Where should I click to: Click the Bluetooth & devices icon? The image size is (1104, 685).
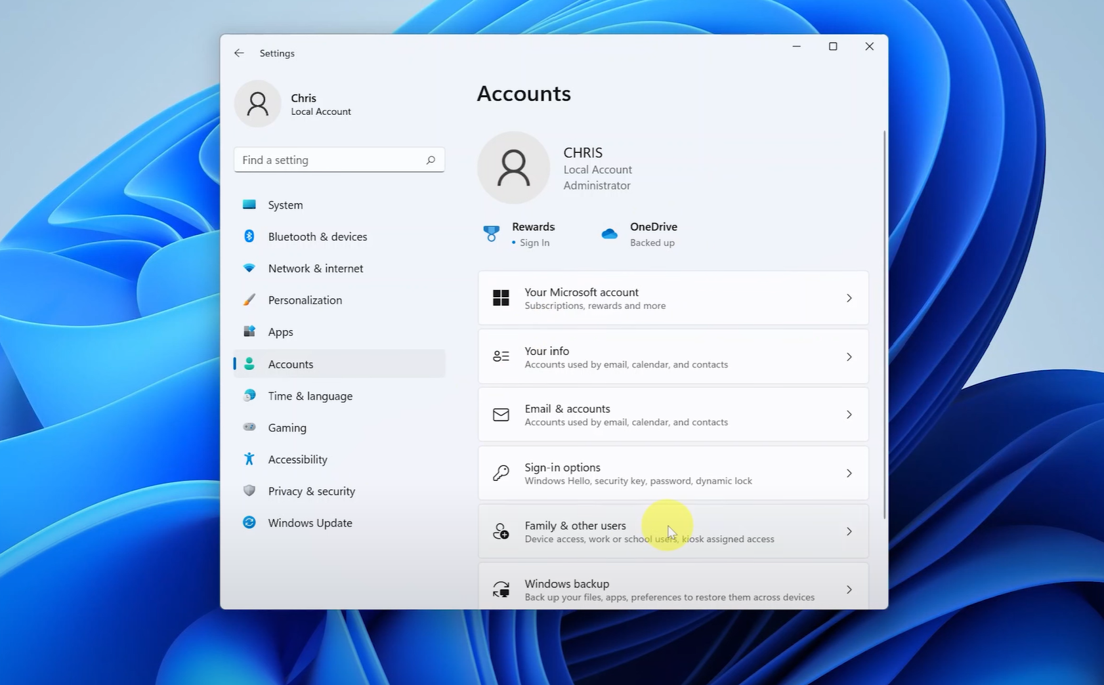249,236
